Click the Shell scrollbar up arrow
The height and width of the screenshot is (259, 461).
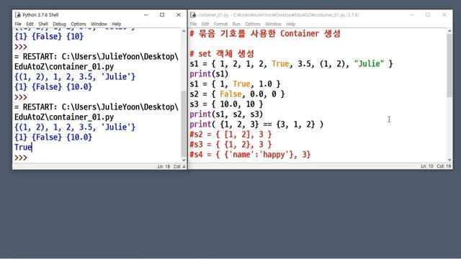184,31
